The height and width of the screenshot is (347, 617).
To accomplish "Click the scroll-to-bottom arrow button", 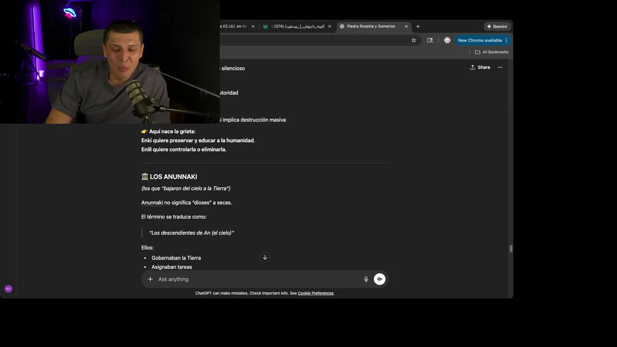I will tap(265, 257).
